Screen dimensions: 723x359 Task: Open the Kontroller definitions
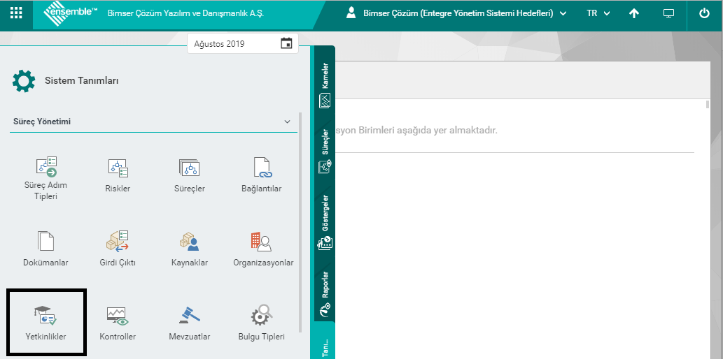(x=118, y=323)
